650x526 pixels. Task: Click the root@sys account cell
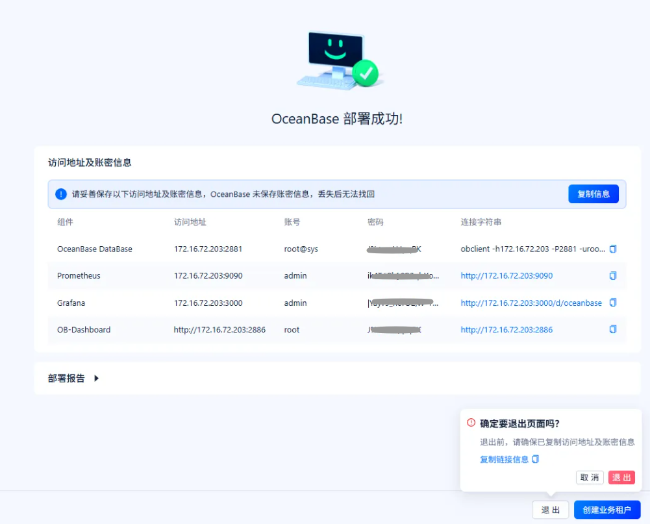coord(301,249)
